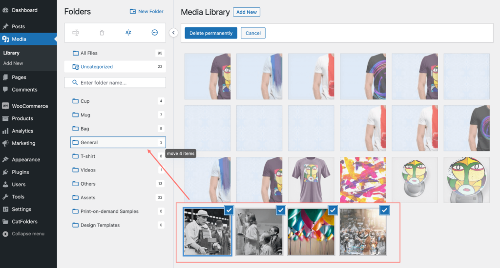Click the WooCommerce sidebar icon
This screenshot has height=268, width=500.
pyautogui.click(x=5, y=106)
